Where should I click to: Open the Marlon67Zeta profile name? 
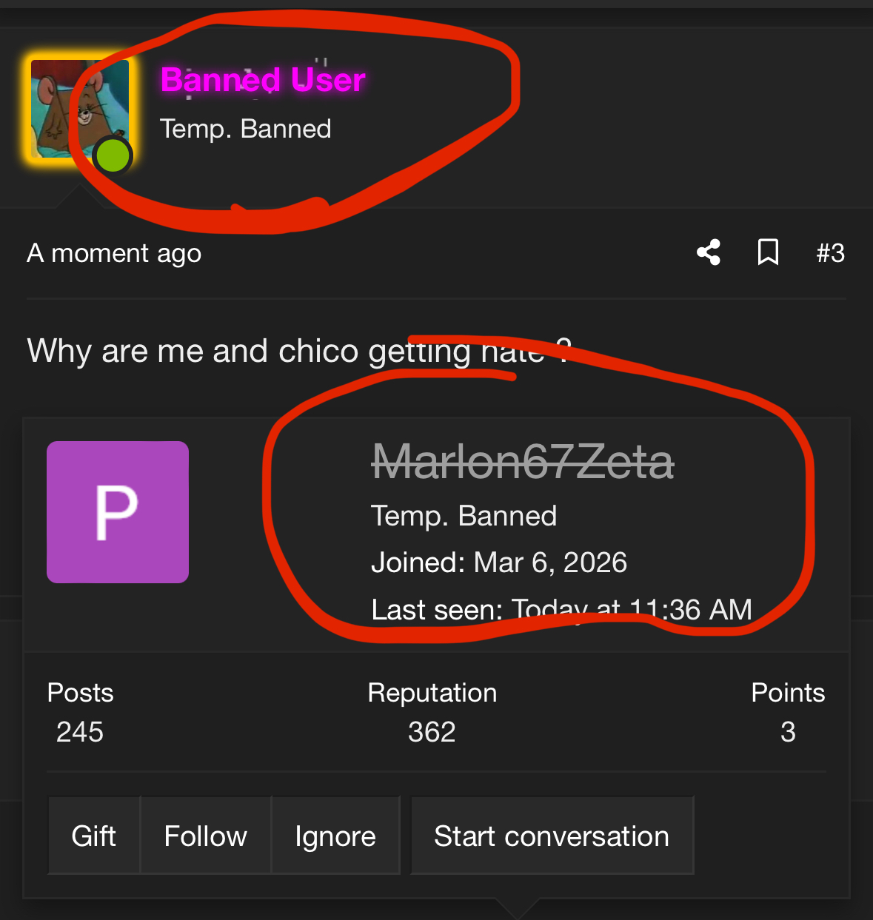point(523,462)
